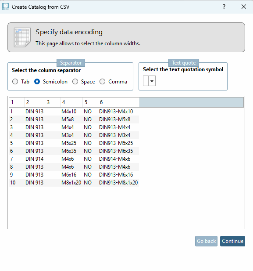The image size is (253, 271).
Task: Choose Comma as column separator
Action: coord(102,82)
